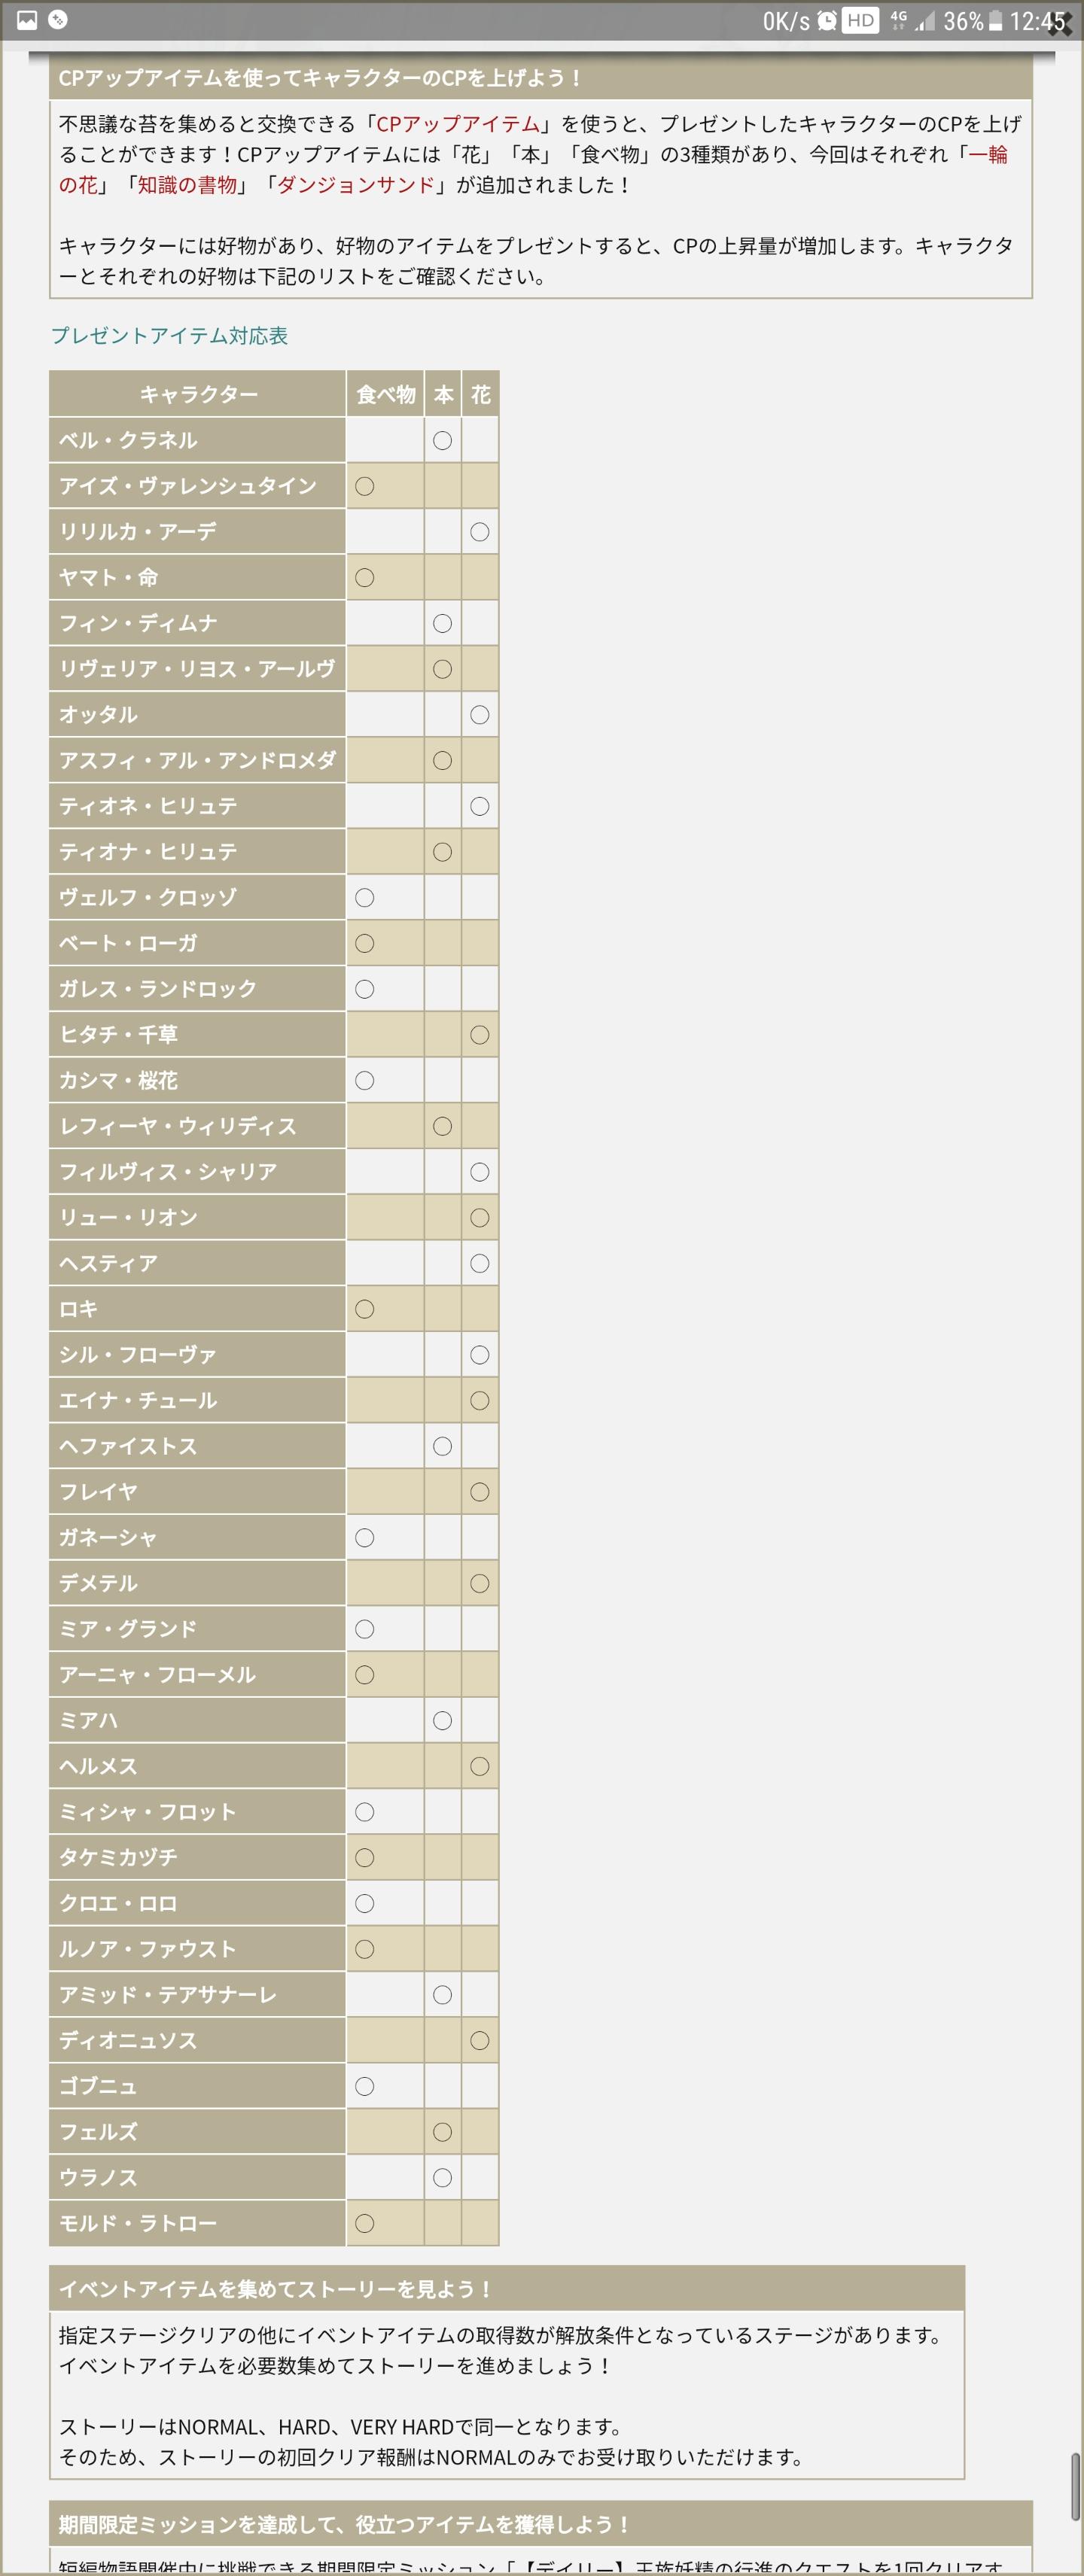Tap the image icon in status bar
1084x2576 pixels.
(x=27, y=20)
